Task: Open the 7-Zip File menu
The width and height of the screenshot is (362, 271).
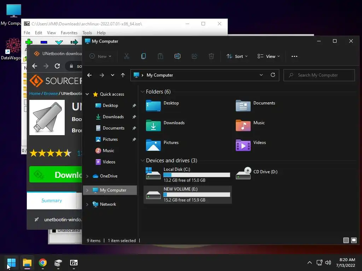Action: [x=27, y=33]
